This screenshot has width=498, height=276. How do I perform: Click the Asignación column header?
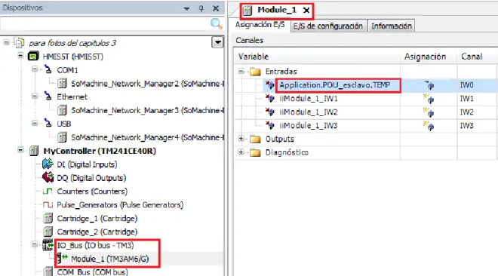point(426,57)
